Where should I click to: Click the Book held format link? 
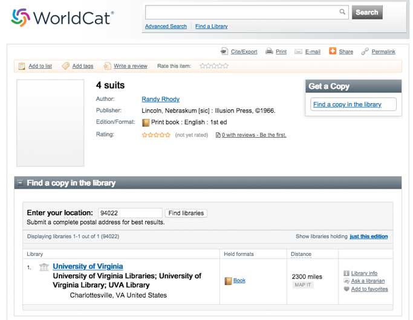coord(239,281)
